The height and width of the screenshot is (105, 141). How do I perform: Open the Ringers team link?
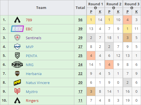pyautogui.click(x=32, y=101)
